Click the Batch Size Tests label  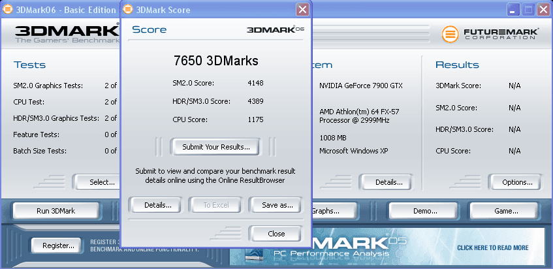click(x=40, y=151)
